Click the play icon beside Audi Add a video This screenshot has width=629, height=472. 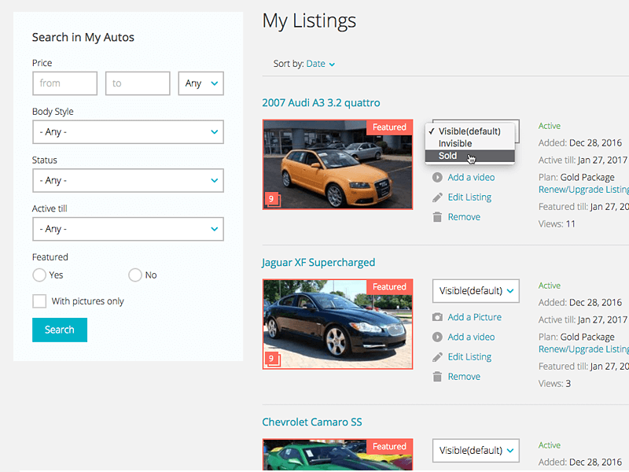tap(437, 178)
